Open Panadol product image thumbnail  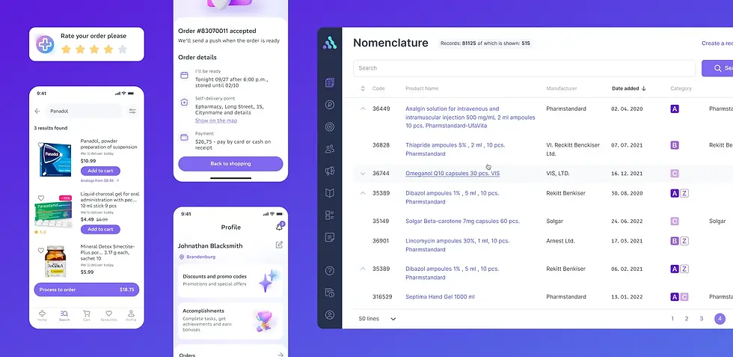pos(55,159)
